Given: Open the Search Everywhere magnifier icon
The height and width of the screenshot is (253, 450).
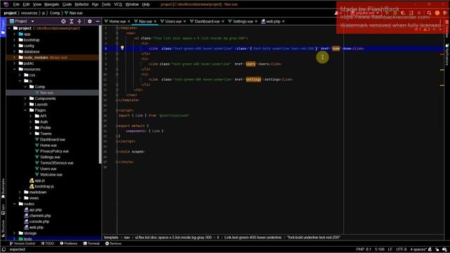Looking at the screenshot, I should [429, 13].
